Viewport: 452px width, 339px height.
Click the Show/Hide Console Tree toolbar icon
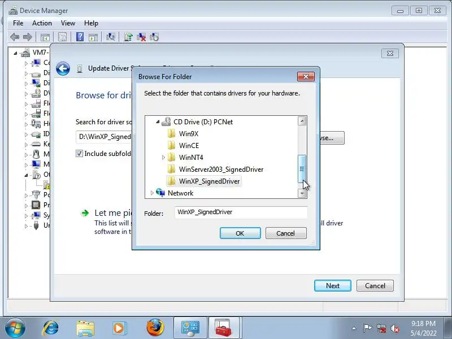(45, 37)
